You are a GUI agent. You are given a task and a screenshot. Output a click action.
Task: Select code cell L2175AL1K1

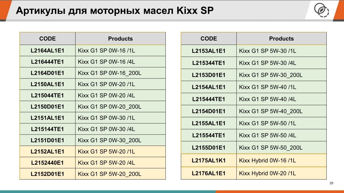209,161
